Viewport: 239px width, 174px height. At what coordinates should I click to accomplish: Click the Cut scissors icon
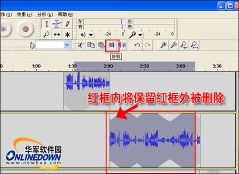click(x=81, y=45)
